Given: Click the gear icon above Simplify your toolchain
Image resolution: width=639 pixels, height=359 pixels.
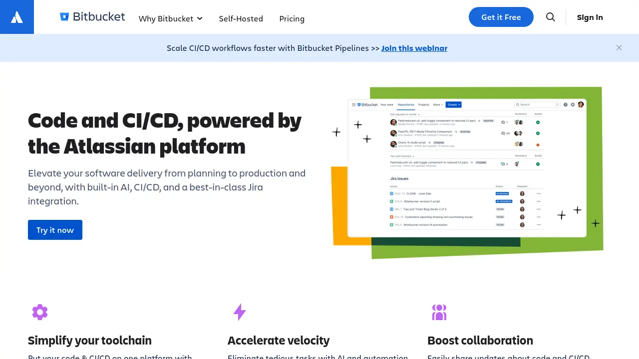Looking at the screenshot, I should point(40,312).
